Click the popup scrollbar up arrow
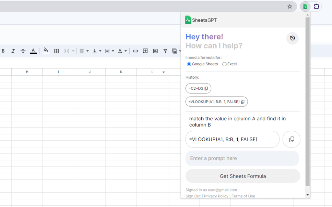 click(307, 15)
